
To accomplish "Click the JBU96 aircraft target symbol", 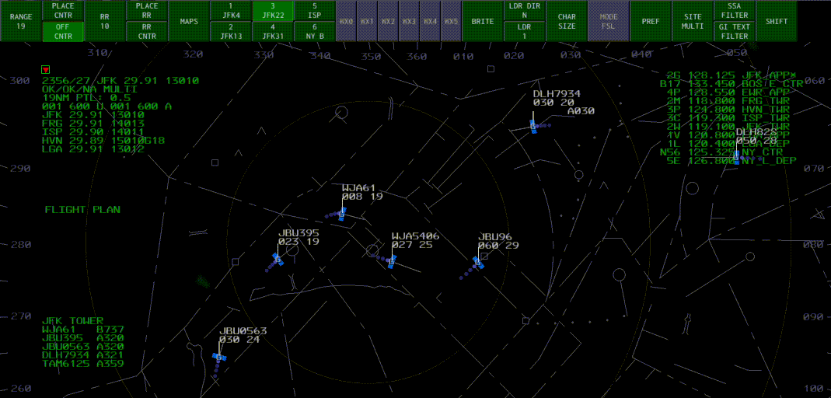I will [479, 264].
